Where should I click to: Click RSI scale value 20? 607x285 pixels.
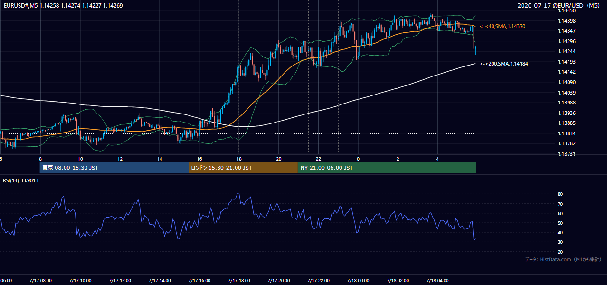coord(560,252)
